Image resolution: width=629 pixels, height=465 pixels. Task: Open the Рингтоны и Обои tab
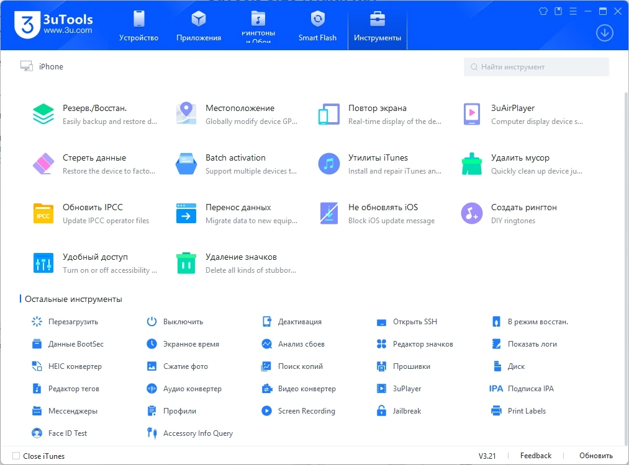point(258,27)
